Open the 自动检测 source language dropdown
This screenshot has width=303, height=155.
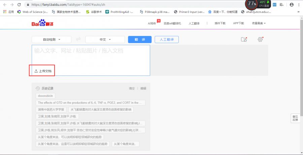coord(52,39)
